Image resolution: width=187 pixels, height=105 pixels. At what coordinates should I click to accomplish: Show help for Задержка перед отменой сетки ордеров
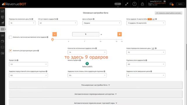pyautogui.click(x=46, y=71)
